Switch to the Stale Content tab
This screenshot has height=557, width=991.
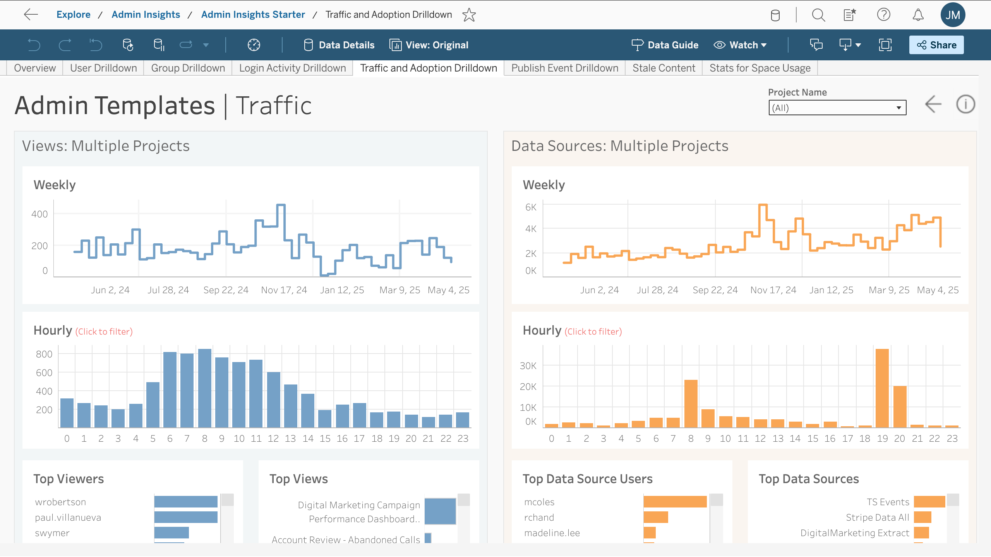point(664,68)
